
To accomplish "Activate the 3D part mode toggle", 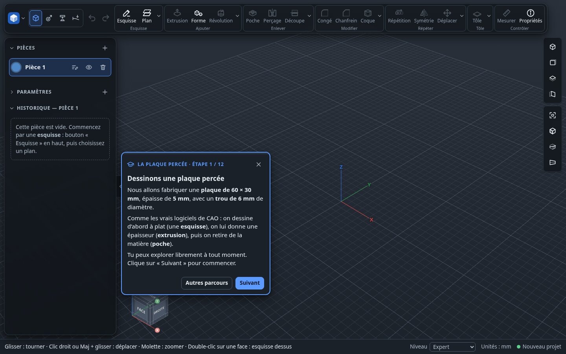I will pos(36,18).
